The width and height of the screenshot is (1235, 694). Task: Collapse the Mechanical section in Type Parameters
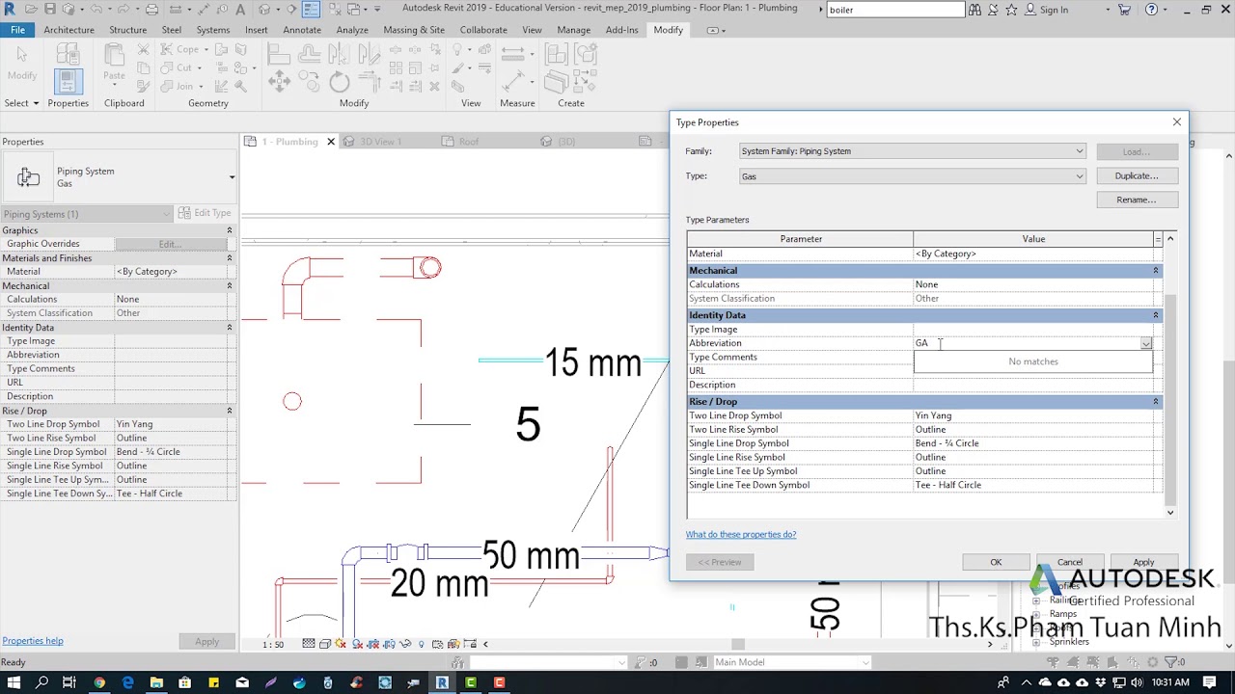click(x=1155, y=271)
